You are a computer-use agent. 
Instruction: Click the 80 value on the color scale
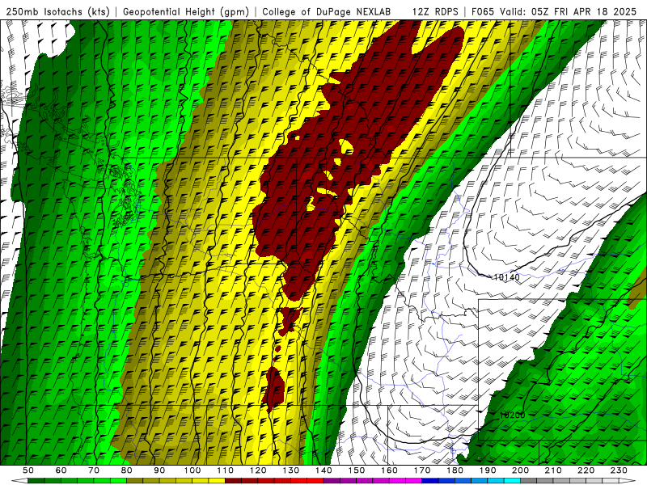click(x=127, y=470)
